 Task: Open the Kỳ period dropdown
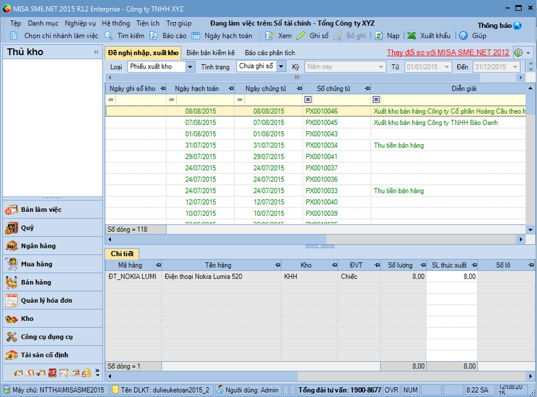(381, 67)
